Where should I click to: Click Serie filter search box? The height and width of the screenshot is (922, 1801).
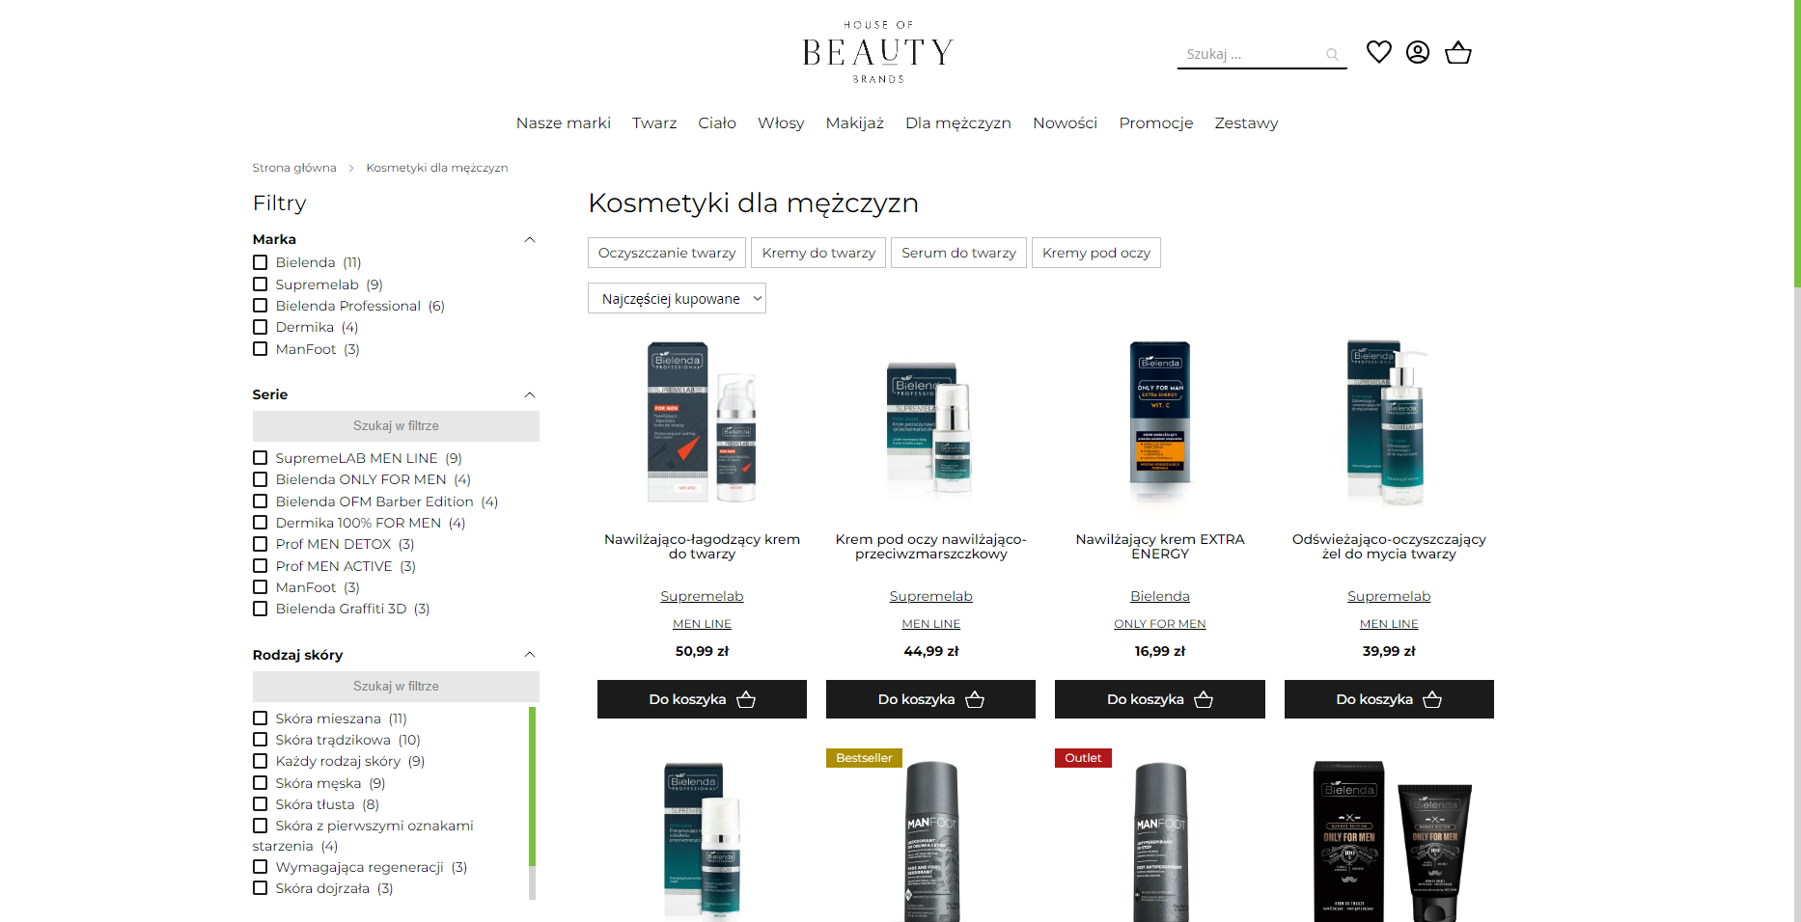point(396,426)
